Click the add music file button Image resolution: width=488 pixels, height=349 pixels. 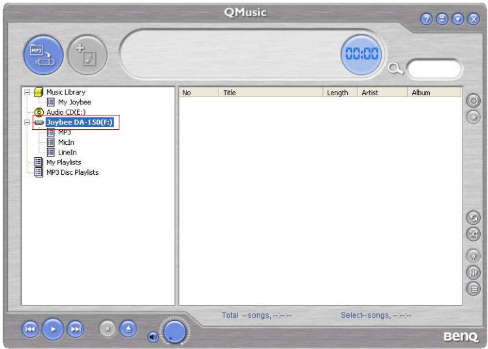87,55
